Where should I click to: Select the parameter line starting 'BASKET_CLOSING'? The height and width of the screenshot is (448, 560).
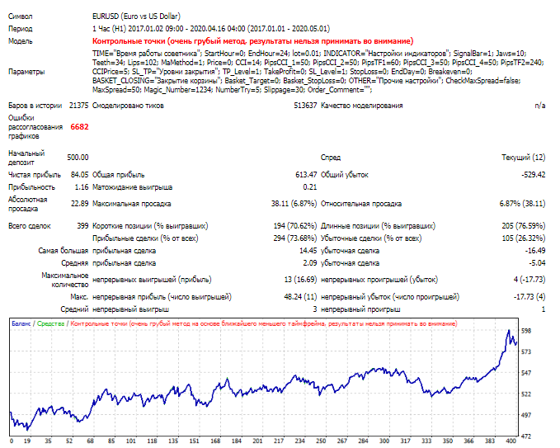click(306, 81)
